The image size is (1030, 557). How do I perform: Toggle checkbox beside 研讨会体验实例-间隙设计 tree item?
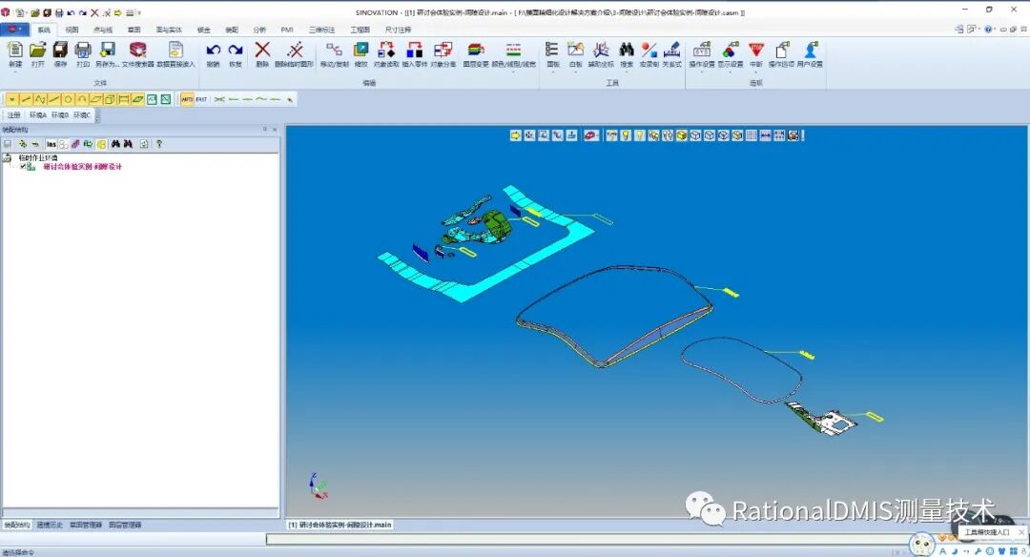pos(23,167)
